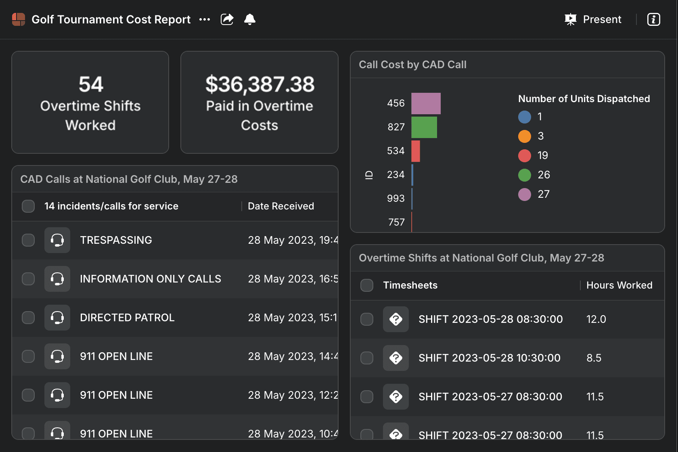Check the INFORMATION ONLY CALLS row checkbox
This screenshot has width=678, height=452.
click(x=28, y=279)
